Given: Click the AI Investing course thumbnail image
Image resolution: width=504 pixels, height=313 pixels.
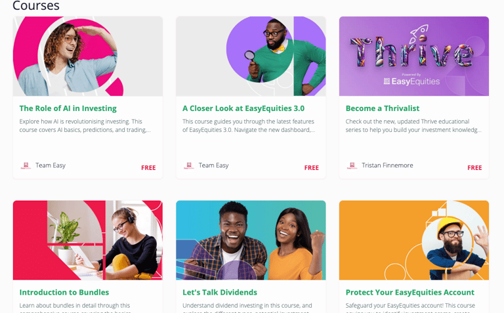Looking at the screenshot, I should tap(88, 56).
